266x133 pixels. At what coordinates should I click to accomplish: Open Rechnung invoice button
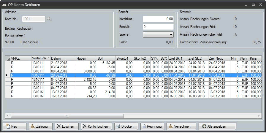pos(152,126)
